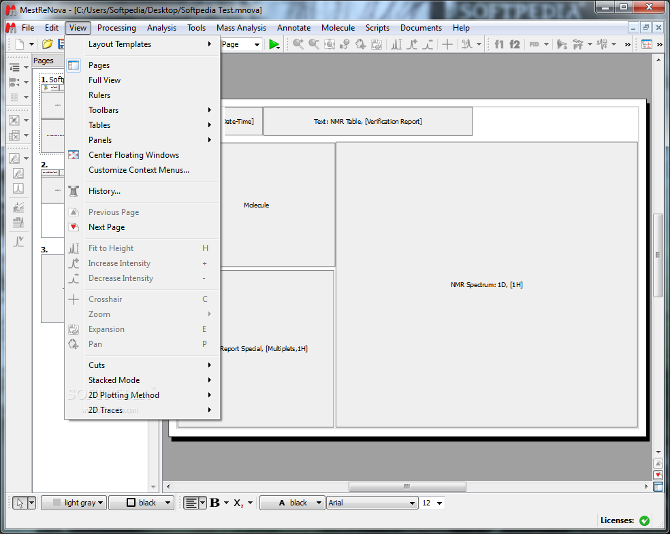Image resolution: width=670 pixels, height=534 pixels.
Task: Expand the Cuts submenu
Action: coord(142,365)
